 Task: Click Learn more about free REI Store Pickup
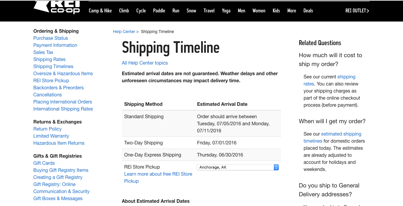click(x=158, y=177)
